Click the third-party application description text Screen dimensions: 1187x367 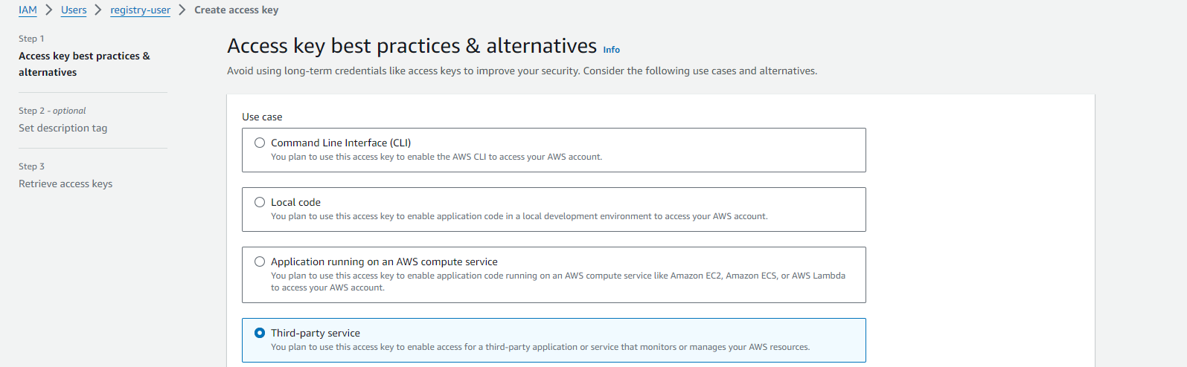tap(540, 347)
